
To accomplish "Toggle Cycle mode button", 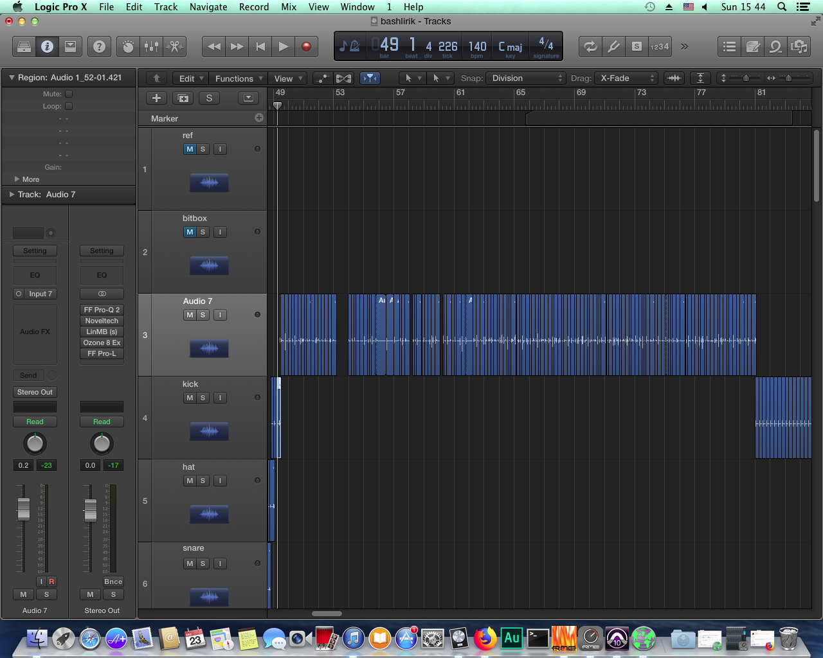I will click(590, 46).
